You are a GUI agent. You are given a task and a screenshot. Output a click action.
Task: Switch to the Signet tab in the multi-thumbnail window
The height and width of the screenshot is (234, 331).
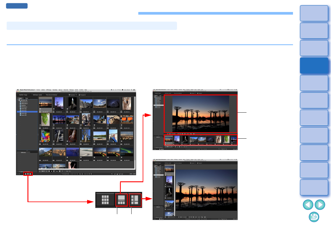pos(27,98)
